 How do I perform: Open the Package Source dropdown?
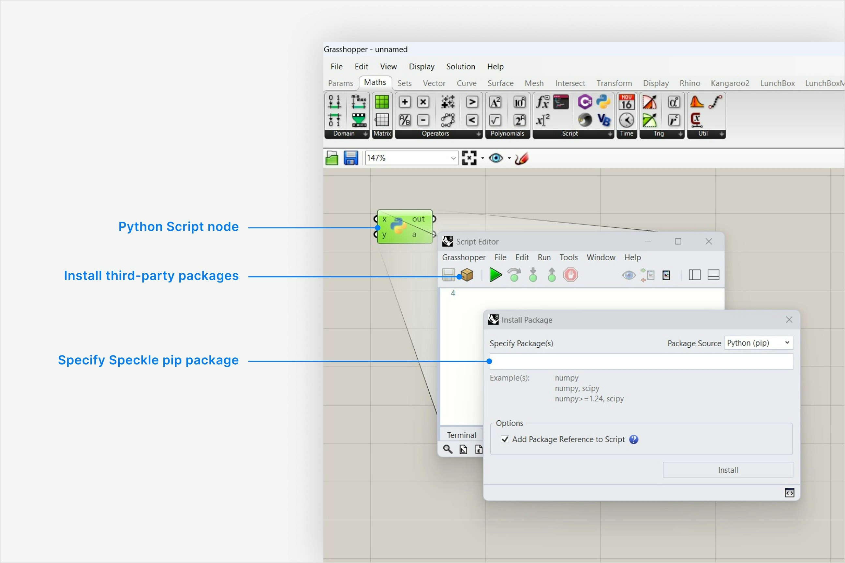(758, 343)
